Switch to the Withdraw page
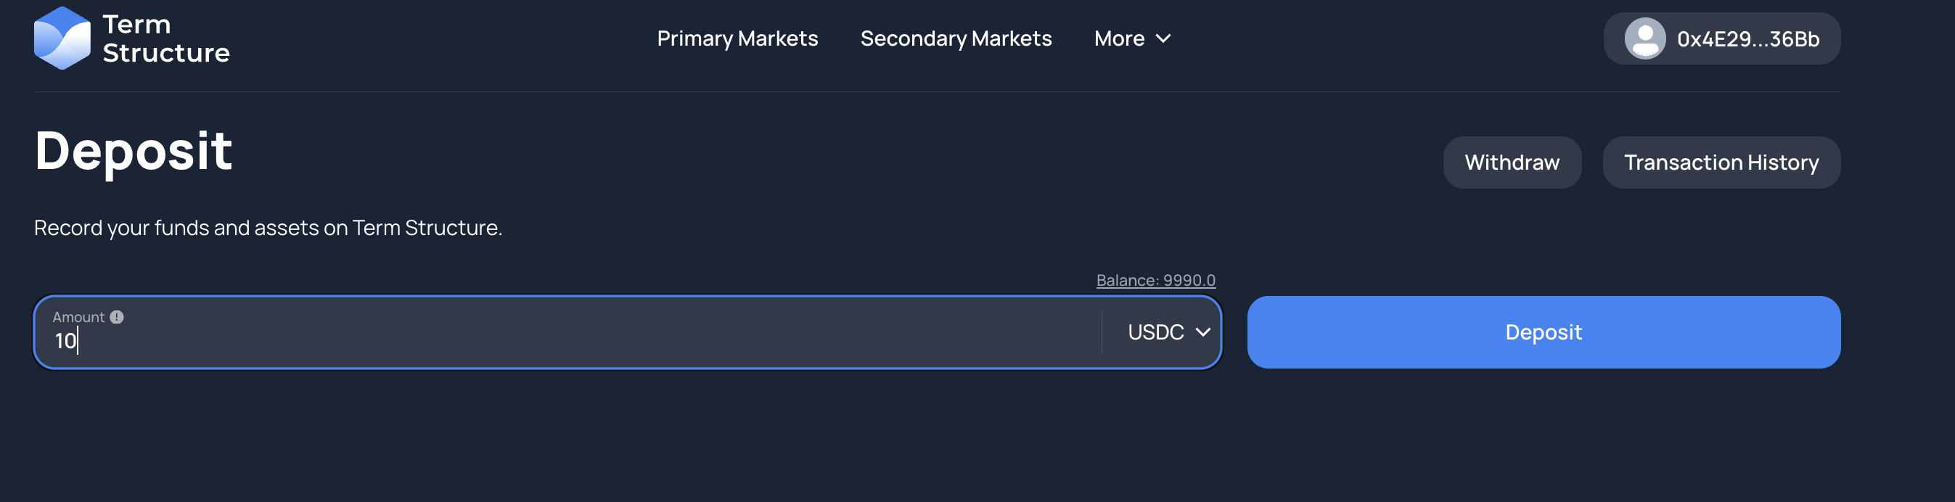 [x=1511, y=162]
